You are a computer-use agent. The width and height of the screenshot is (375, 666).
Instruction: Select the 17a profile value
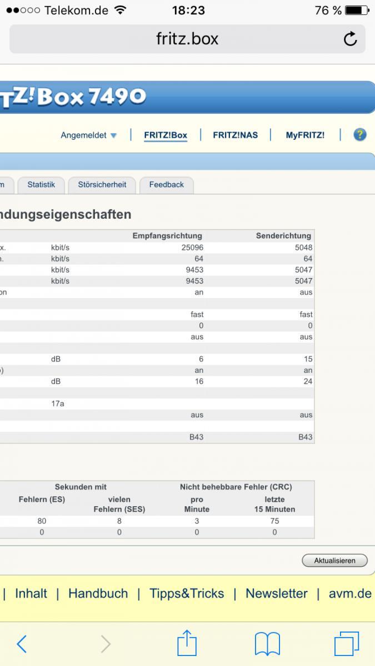pyautogui.click(x=58, y=403)
